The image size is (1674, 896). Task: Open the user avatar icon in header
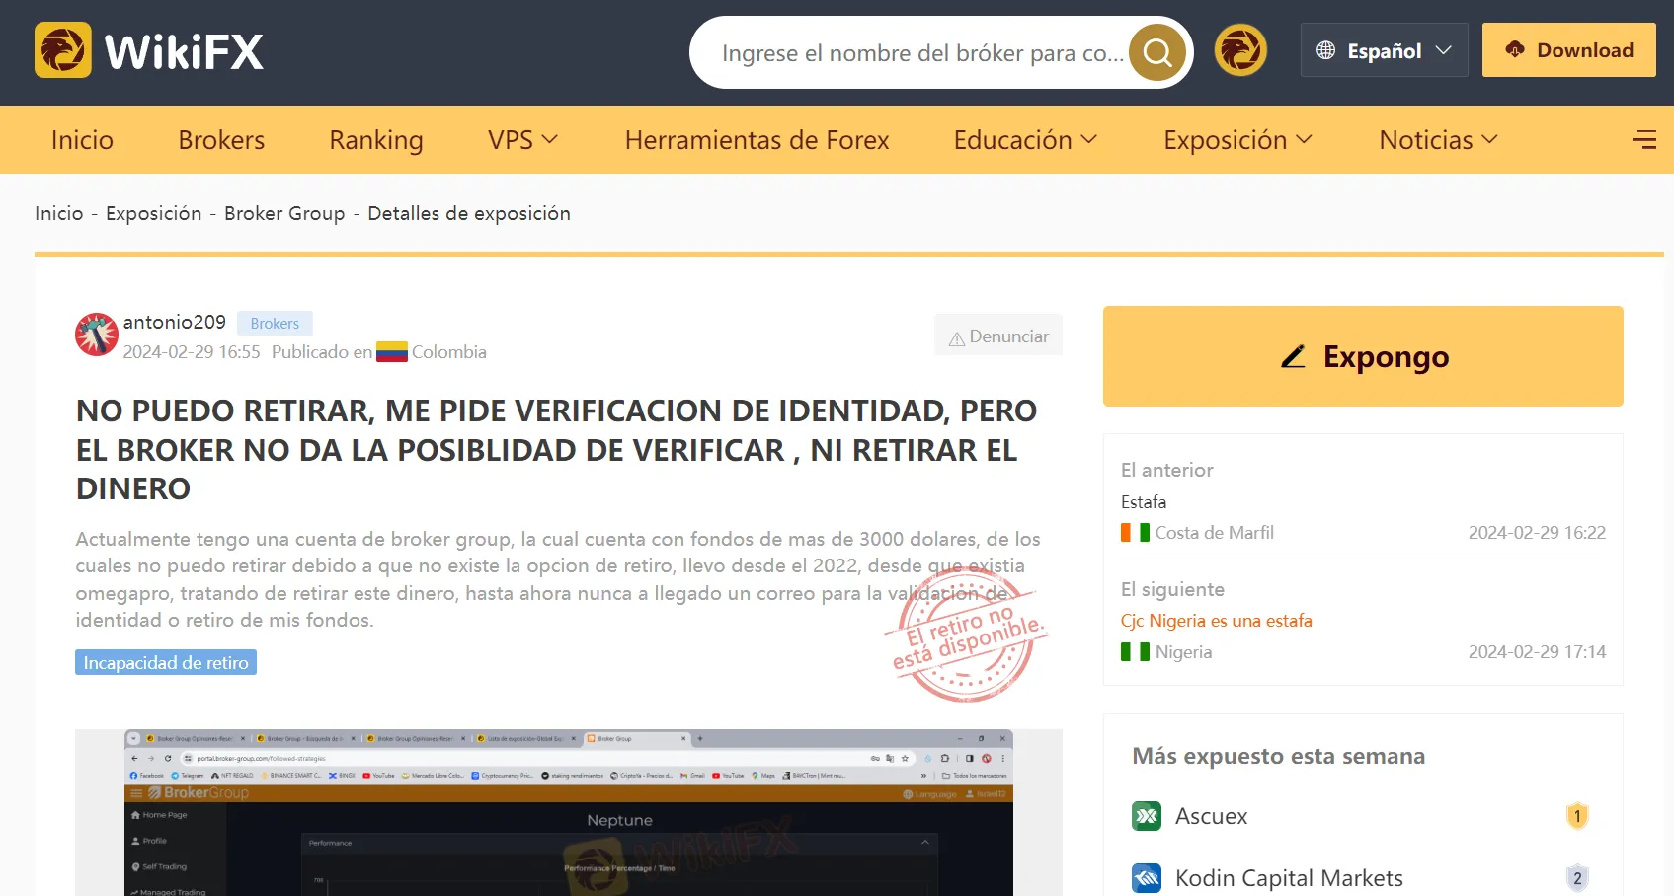(x=1240, y=50)
